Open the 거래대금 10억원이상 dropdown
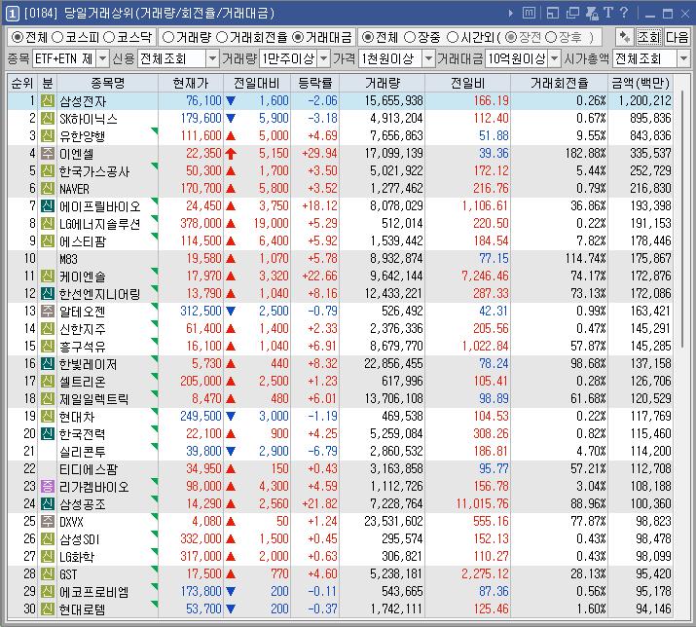Screen dimensions: 696x627 pyautogui.click(x=555, y=58)
